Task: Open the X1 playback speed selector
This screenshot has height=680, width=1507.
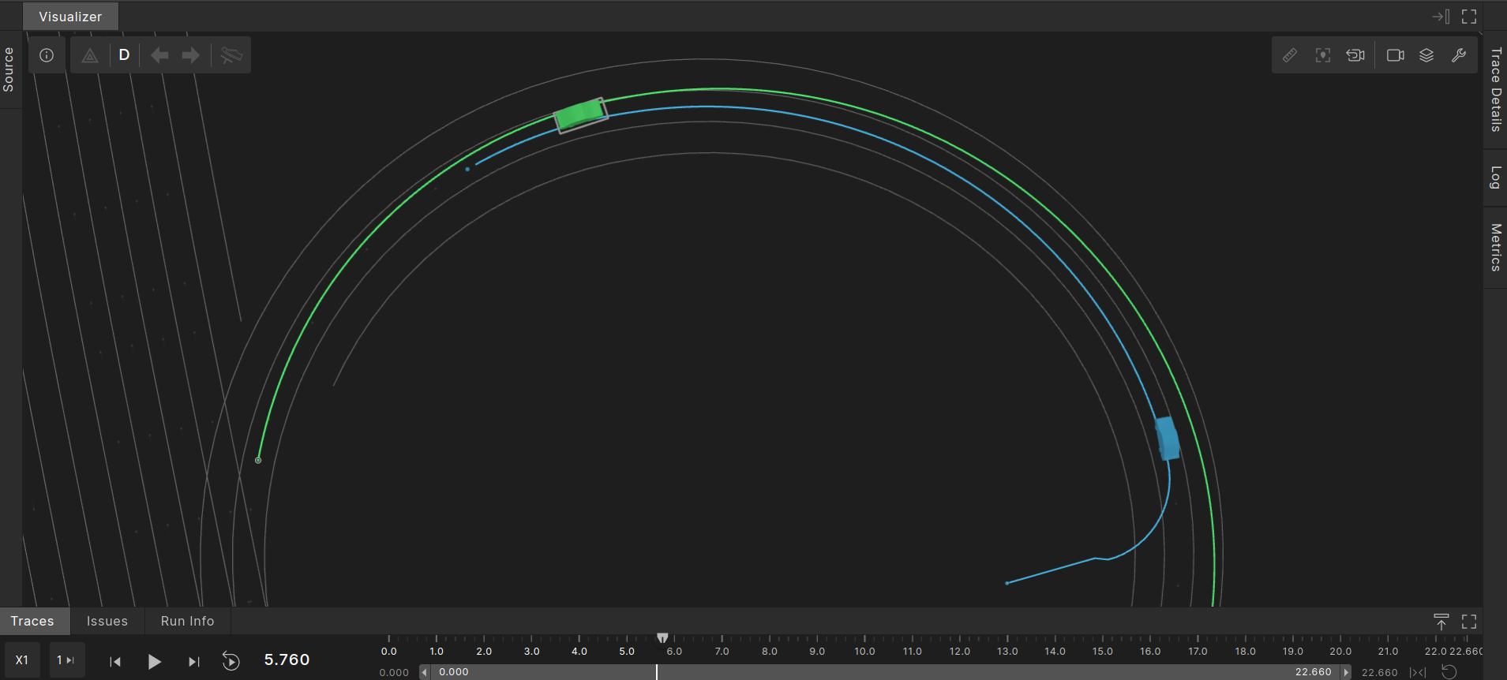Action: click(22, 660)
